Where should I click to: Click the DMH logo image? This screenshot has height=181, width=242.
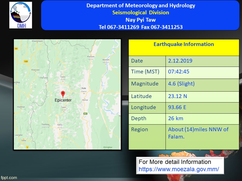pos(21,15)
